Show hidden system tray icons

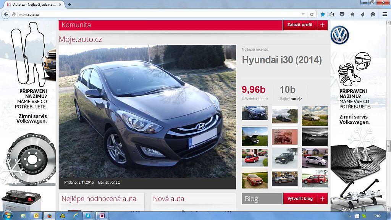coord(350,216)
